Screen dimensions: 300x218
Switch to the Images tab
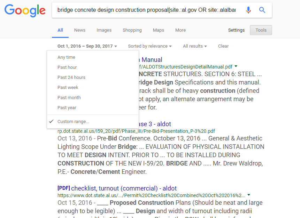point(104,30)
